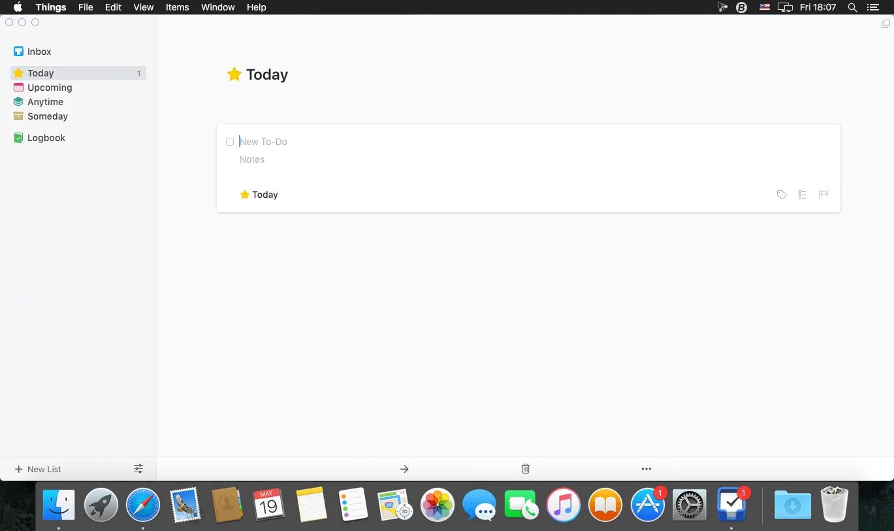Image resolution: width=894 pixels, height=531 pixels.
Task: Open the tag picker for the new to-do
Action: click(x=781, y=194)
